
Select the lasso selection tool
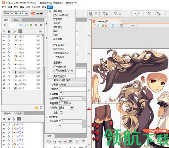[x=137, y=14]
